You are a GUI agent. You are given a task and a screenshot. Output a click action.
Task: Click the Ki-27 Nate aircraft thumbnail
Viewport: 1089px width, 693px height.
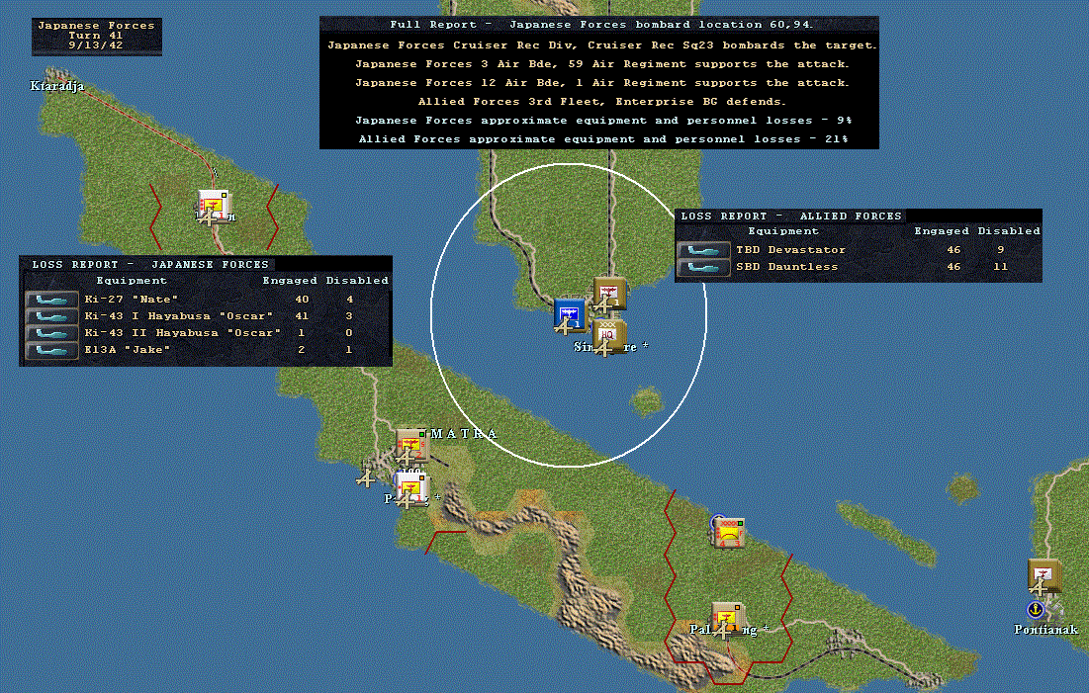point(51,300)
